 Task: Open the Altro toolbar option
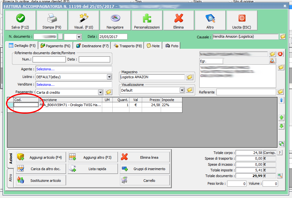click(210, 21)
